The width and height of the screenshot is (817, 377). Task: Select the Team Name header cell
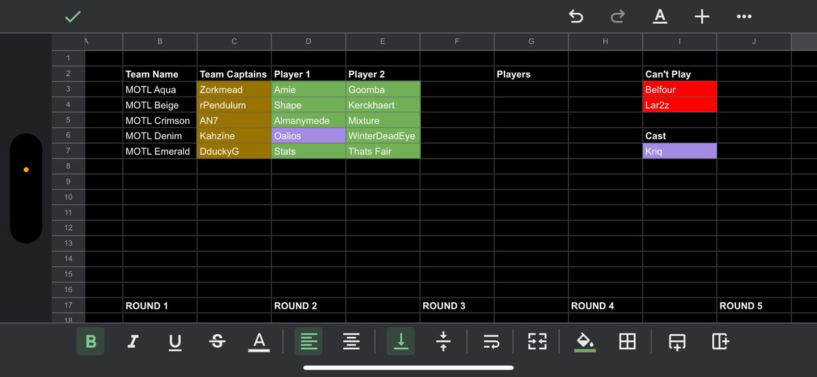pyautogui.click(x=160, y=74)
